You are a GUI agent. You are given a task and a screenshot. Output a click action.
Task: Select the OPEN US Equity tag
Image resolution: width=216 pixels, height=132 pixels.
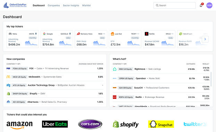point(126,78)
